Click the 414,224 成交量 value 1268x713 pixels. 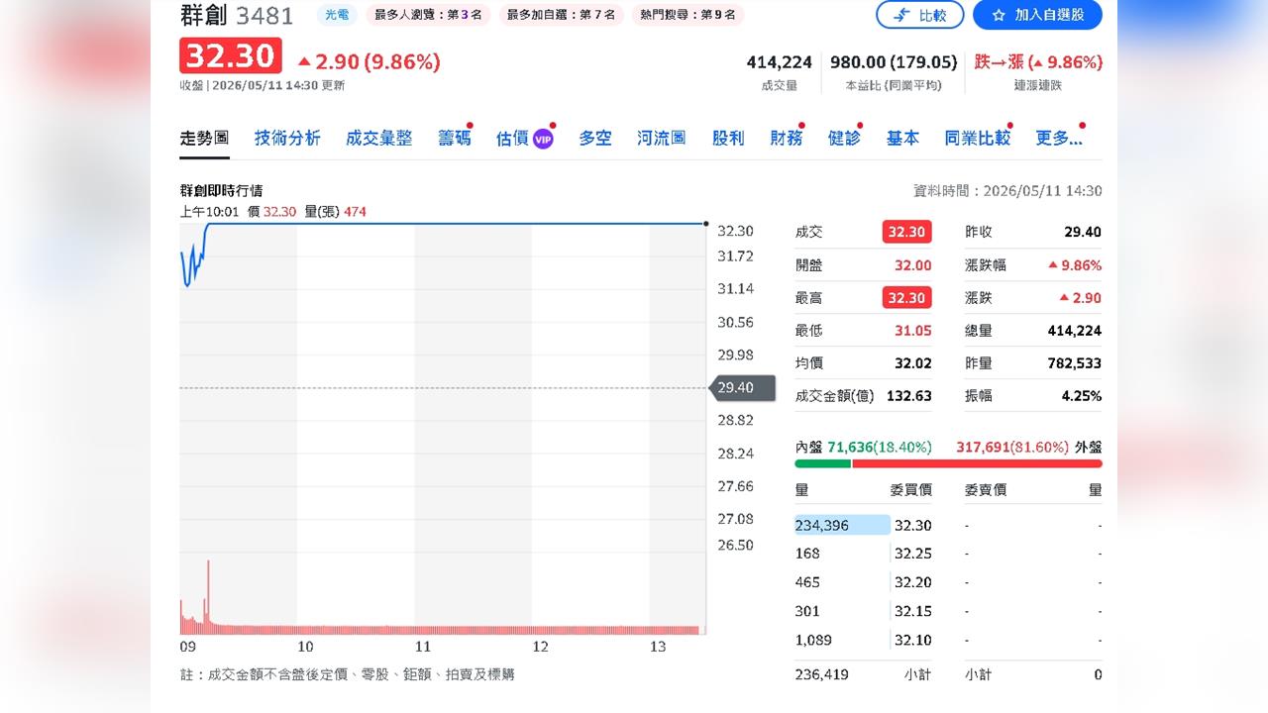(x=779, y=62)
